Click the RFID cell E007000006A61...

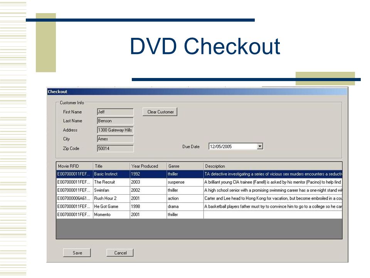74,198
